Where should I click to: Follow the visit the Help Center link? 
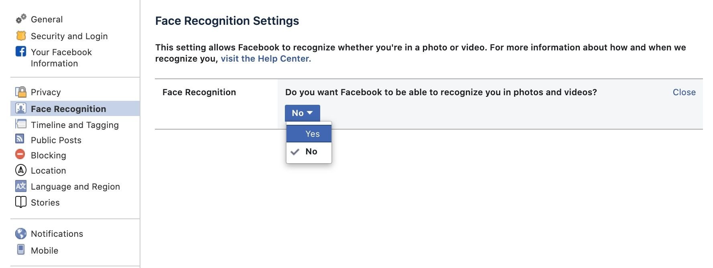[266, 59]
